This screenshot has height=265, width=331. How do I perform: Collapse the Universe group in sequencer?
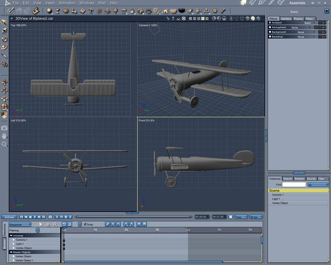(x=11, y=235)
